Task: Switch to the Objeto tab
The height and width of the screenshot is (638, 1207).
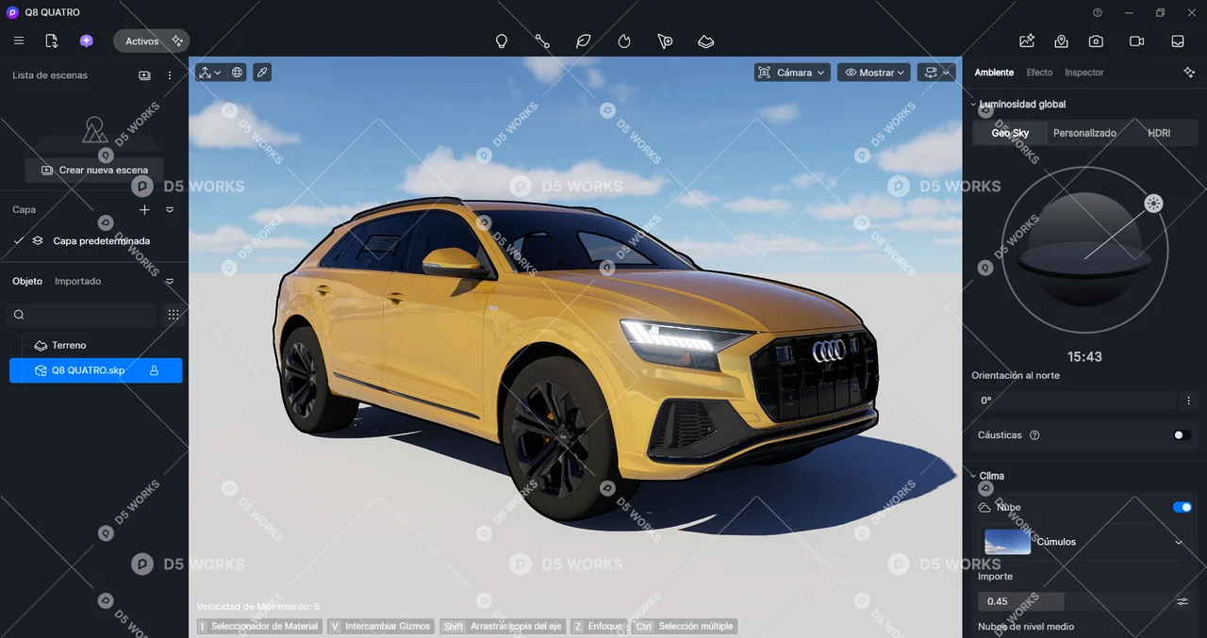Action: 27,282
